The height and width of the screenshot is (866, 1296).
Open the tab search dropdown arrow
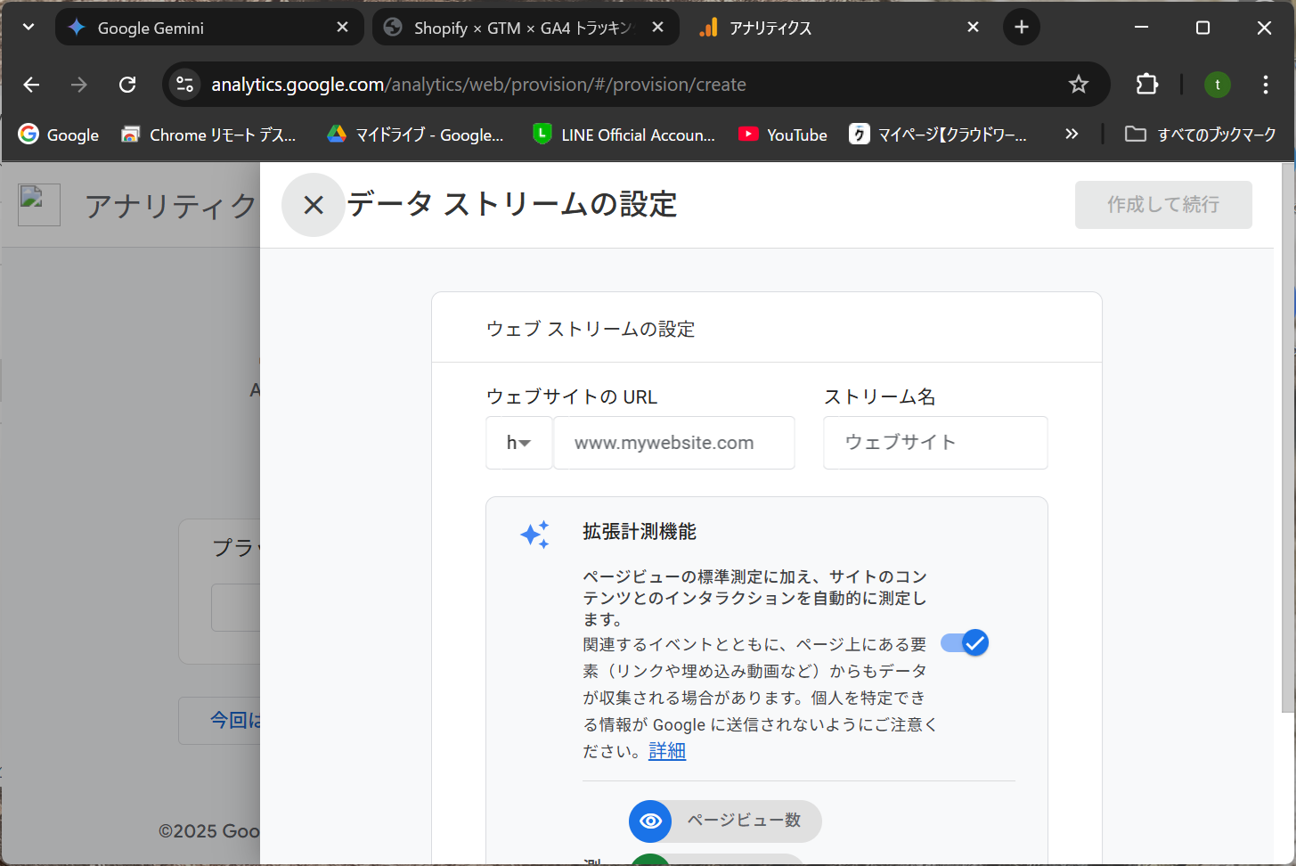(x=29, y=28)
